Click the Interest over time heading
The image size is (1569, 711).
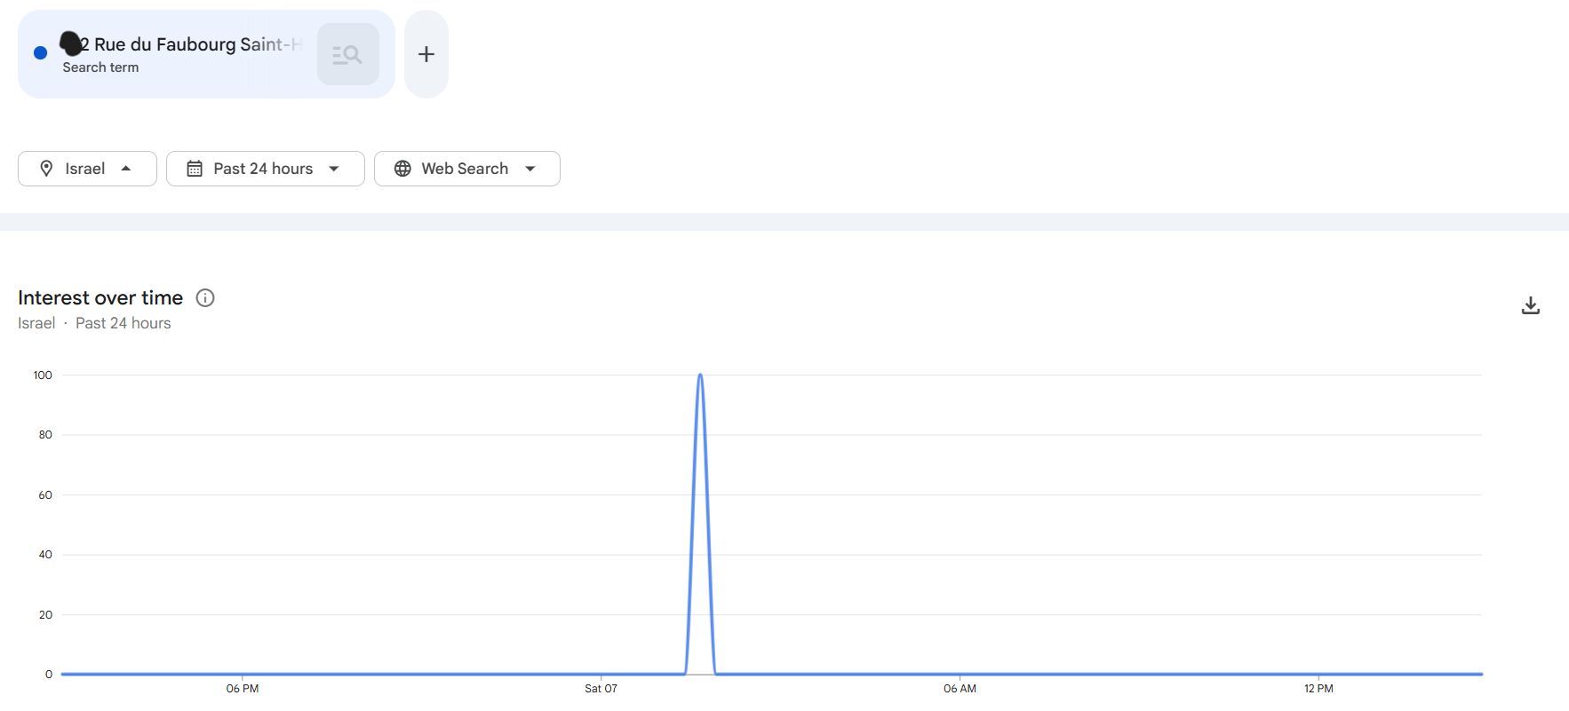100,298
